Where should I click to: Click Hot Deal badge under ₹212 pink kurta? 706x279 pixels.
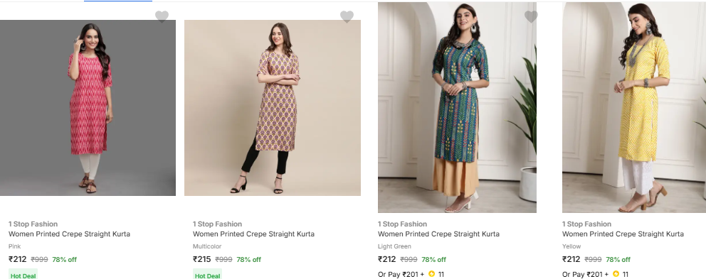(23, 275)
